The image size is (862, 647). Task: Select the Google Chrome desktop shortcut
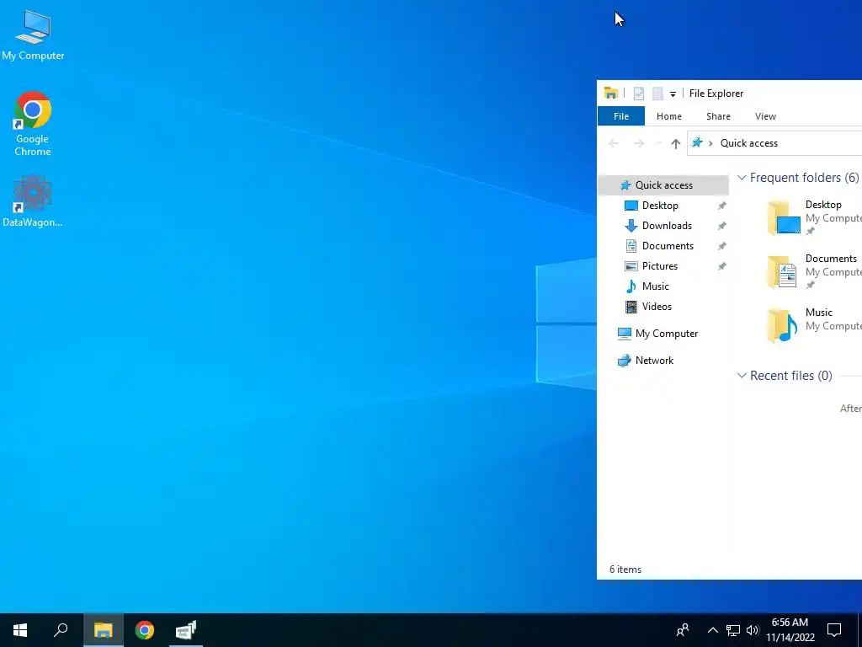tap(33, 123)
